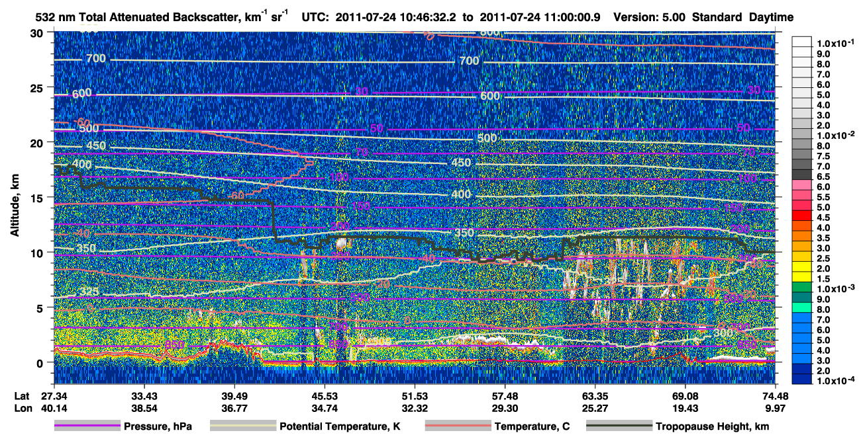Click longitude value '36.77'
Viewport: 861px width, 441px height.
(234, 409)
